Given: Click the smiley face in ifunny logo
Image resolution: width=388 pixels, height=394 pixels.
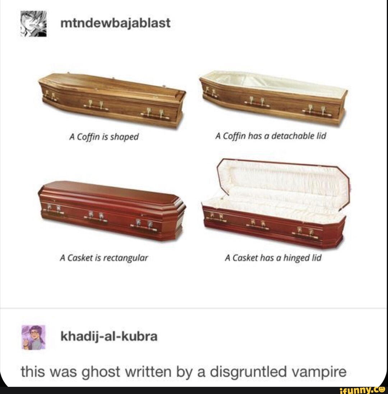Looking at the screenshot, I should click(381, 389).
